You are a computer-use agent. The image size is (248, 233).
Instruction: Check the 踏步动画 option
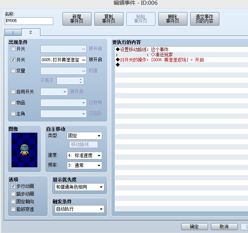click(x=13, y=193)
